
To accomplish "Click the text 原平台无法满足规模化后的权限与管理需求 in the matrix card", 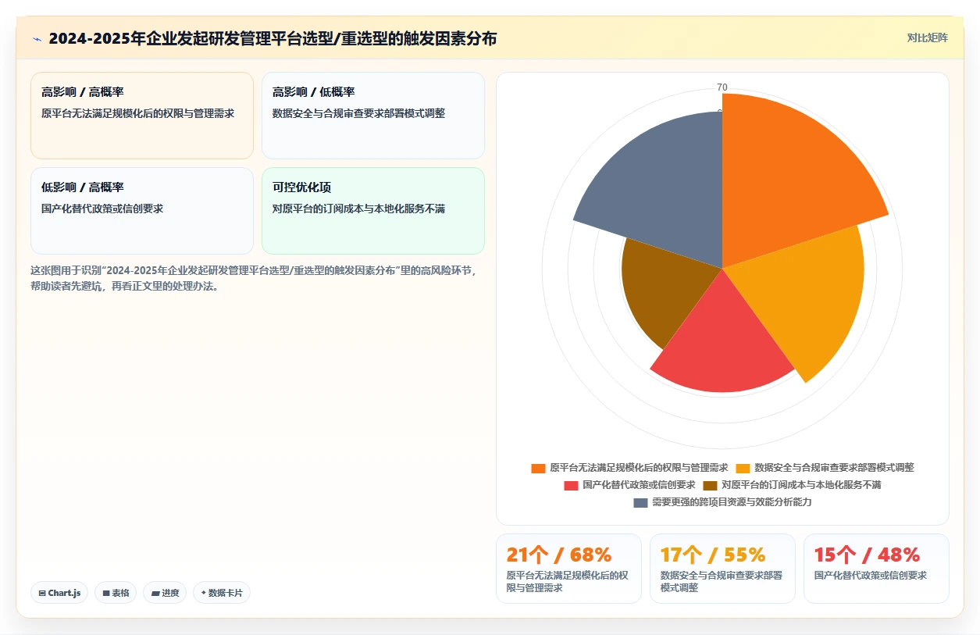I will (138, 113).
